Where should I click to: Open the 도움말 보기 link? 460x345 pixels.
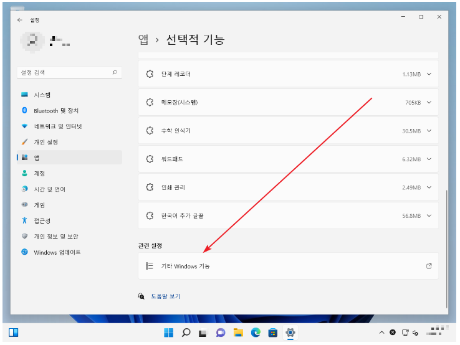pos(165,296)
